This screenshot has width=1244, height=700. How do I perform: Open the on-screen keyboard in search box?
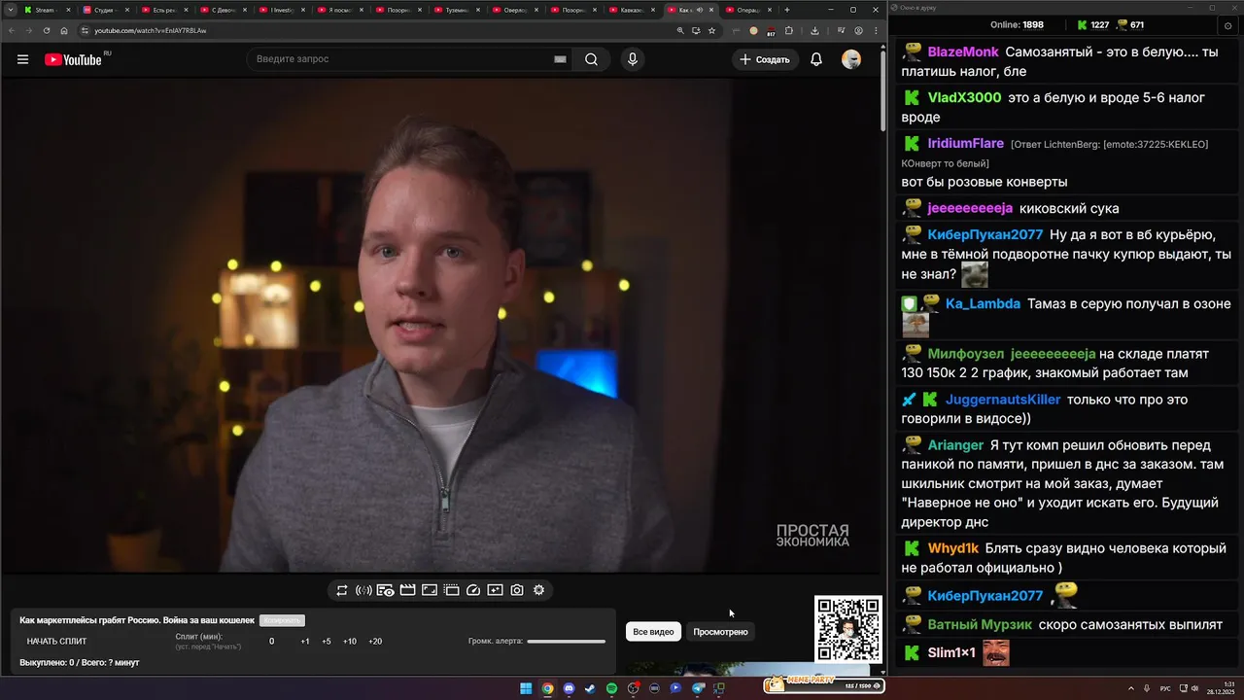pos(560,59)
